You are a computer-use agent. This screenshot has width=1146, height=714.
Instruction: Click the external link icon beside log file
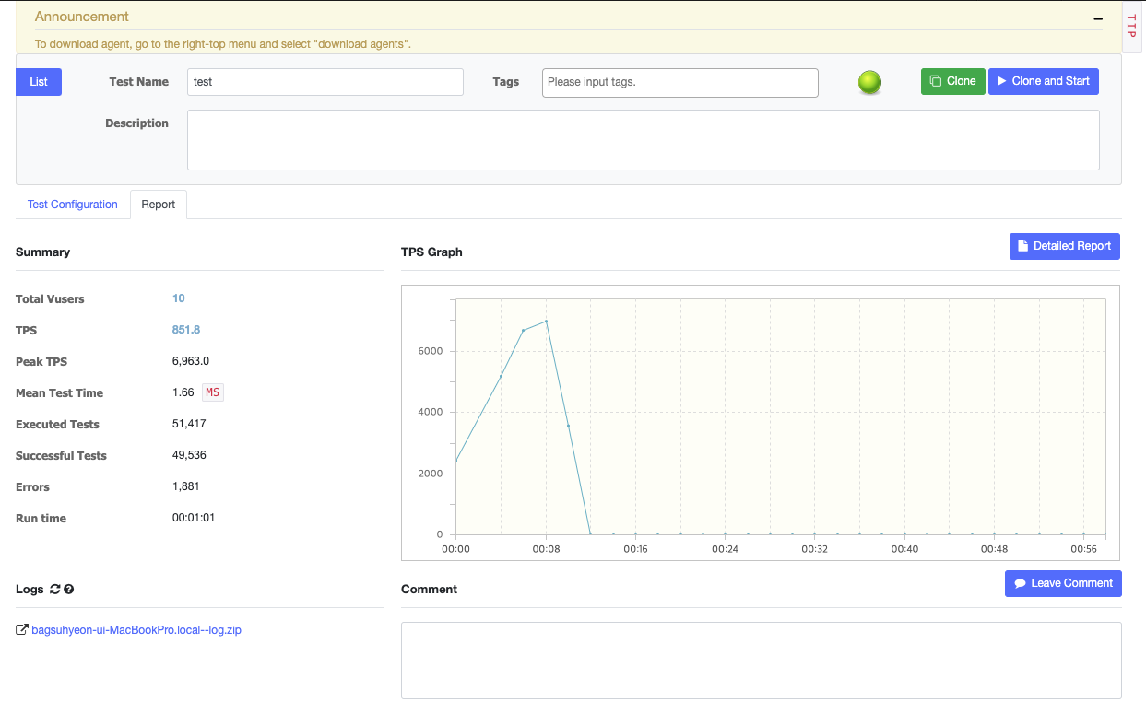pyautogui.click(x=22, y=630)
